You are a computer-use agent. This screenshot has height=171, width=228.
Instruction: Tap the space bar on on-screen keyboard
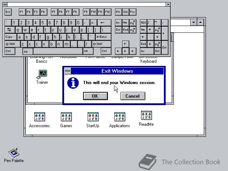click(58, 51)
